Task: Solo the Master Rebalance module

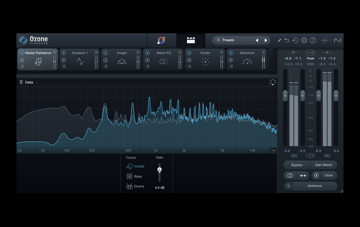Action: pyautogui.click(x=22, y=60)
